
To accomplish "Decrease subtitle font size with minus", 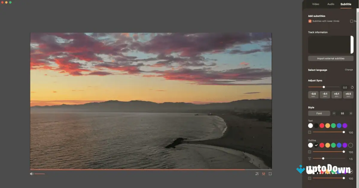I will pos(334,113).
